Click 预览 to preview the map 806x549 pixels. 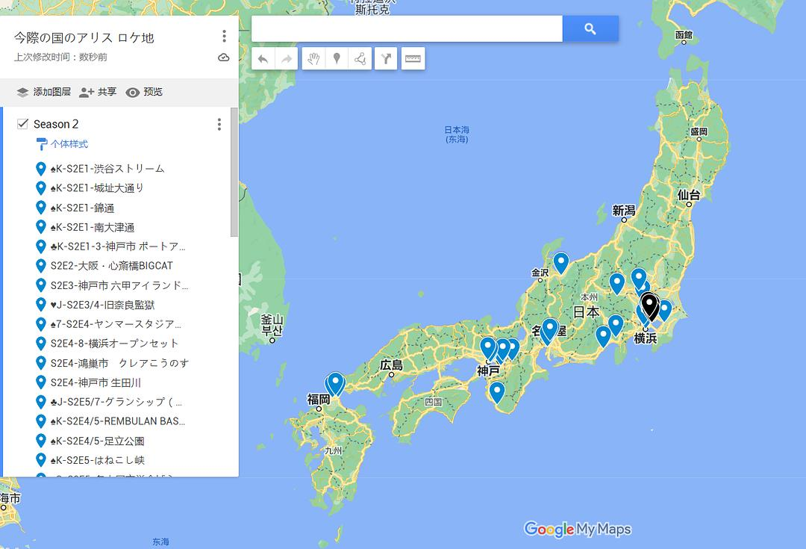(x=144, y=92)
